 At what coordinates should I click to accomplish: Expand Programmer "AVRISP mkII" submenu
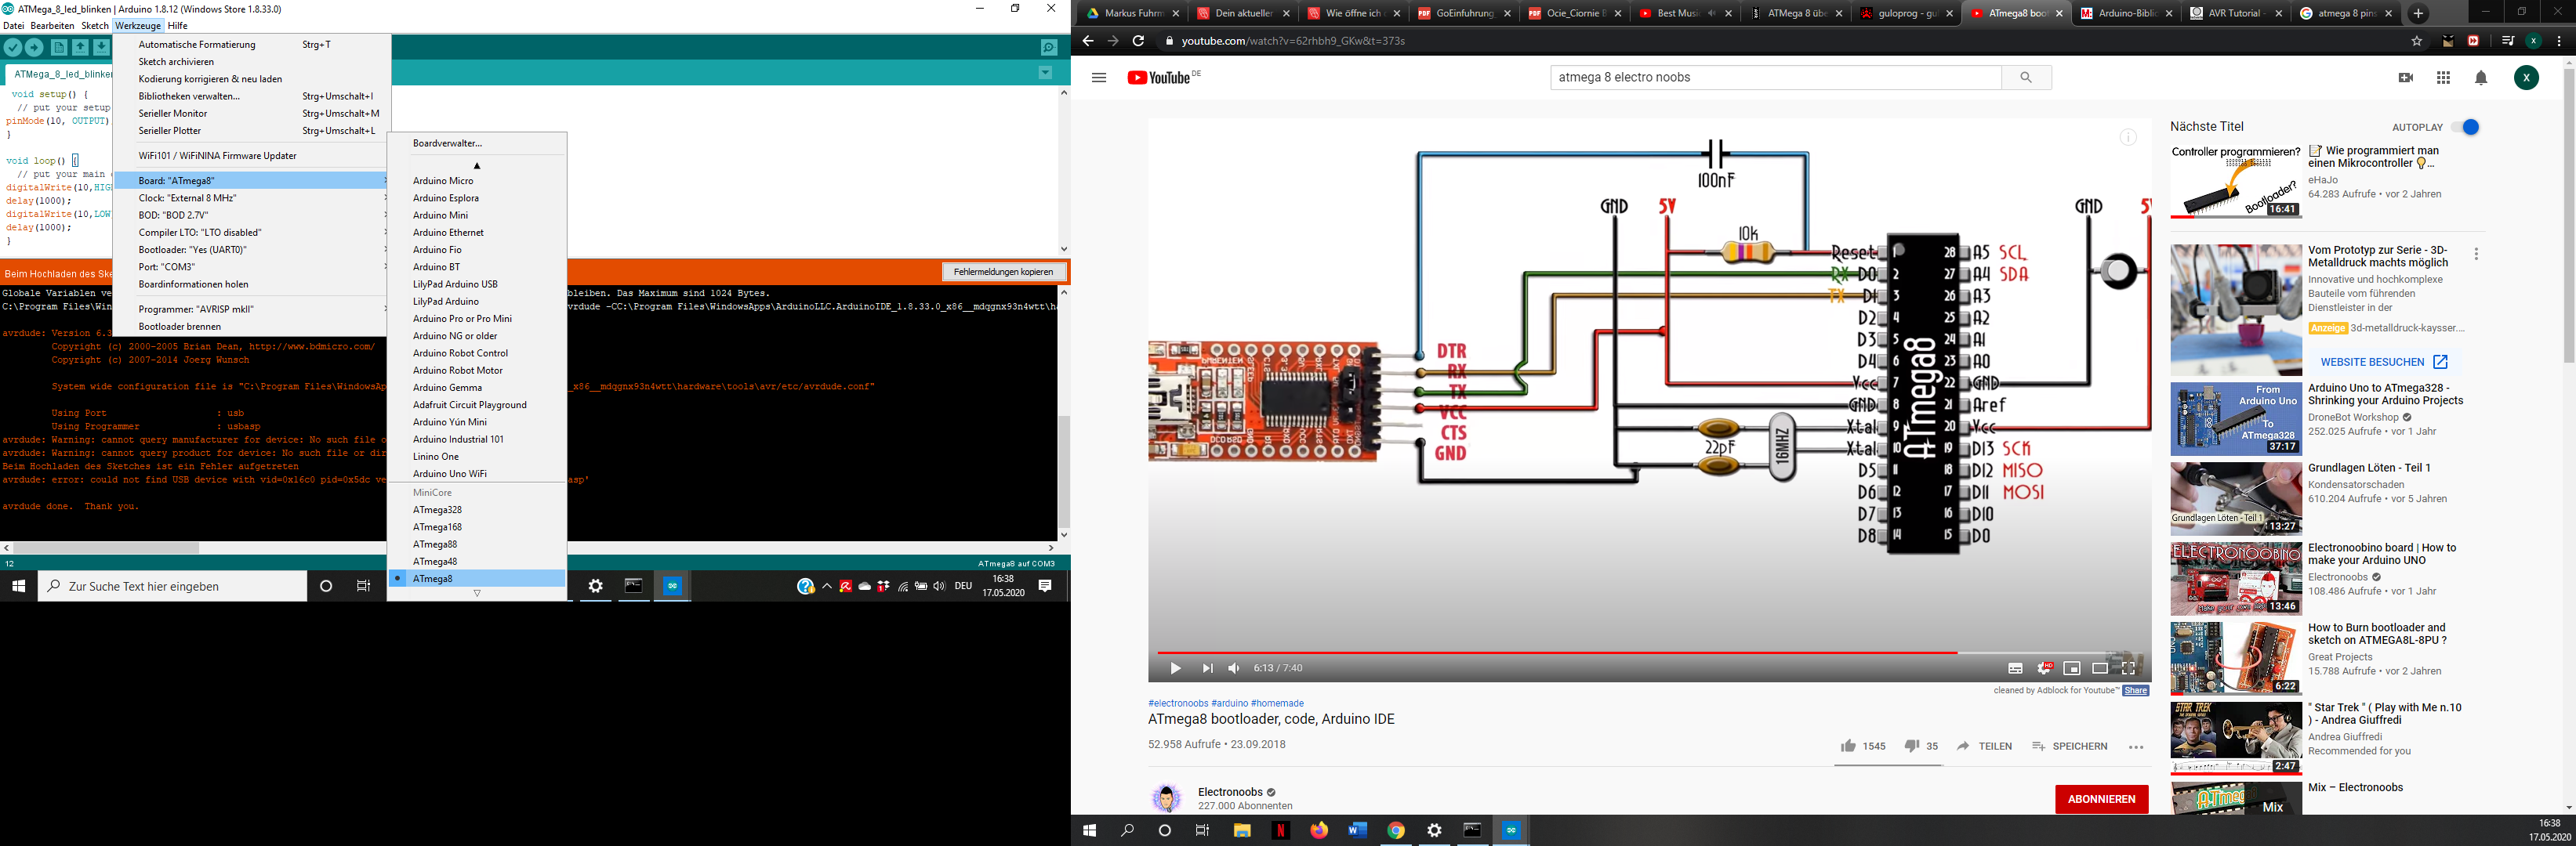pos(252,309)
